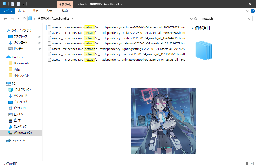Click the New Folder icon in title bar

coord(18,4)
